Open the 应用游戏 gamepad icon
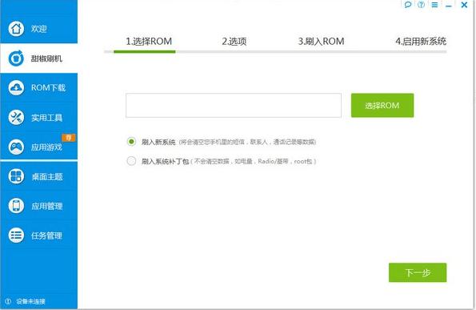The width and height of the screenshot is (476, 310). pyautogui.click(x=16, y=147)
